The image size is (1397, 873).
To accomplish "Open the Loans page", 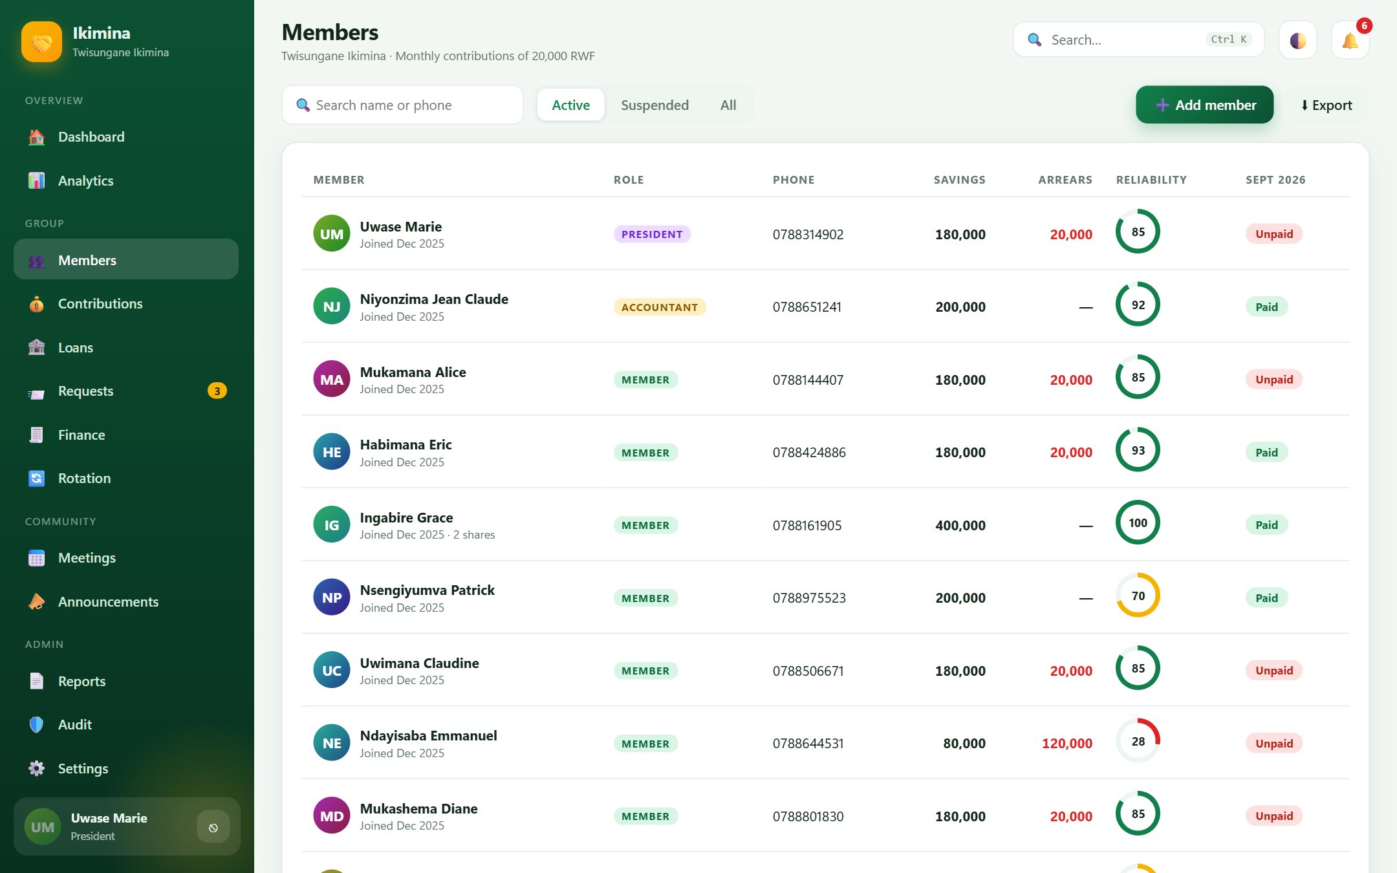I will click(126, 348).
